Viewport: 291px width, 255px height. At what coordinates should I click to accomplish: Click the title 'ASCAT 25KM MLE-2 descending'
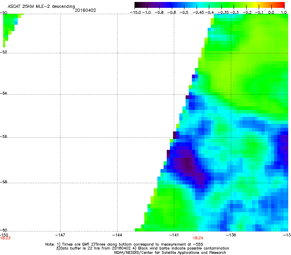(x=41, y=6)
